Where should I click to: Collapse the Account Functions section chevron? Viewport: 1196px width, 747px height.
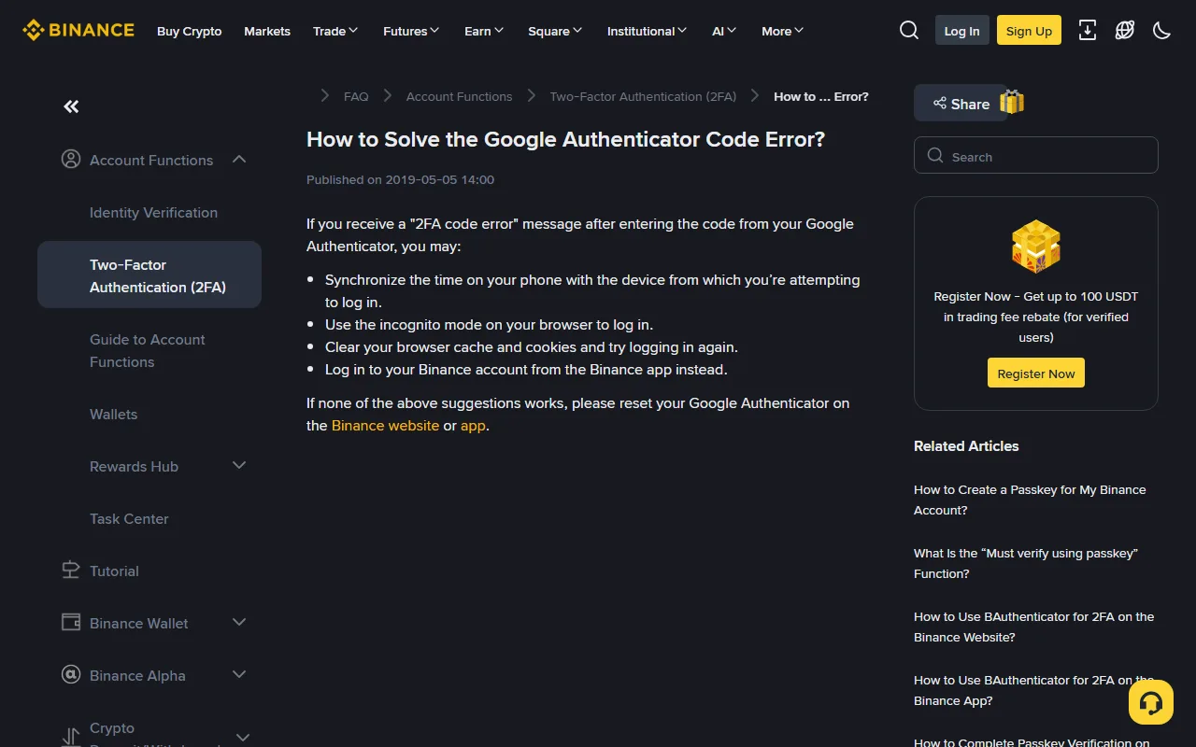coord(239,160)
